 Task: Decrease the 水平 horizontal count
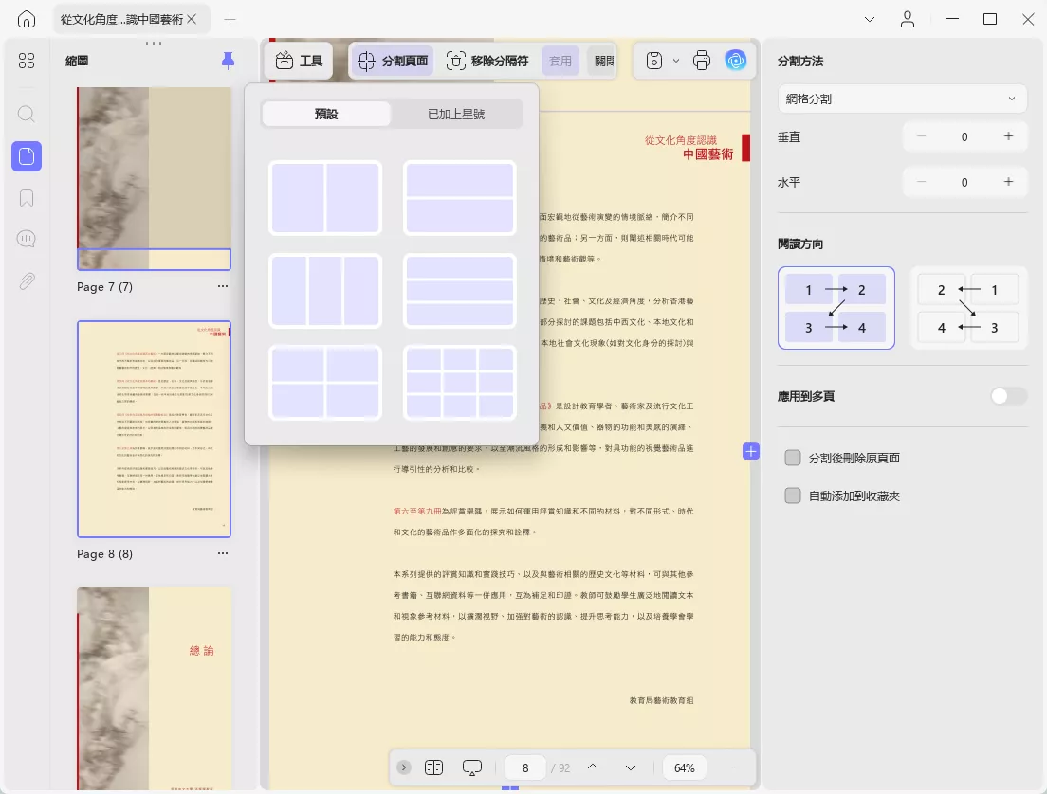coord(922,182)
